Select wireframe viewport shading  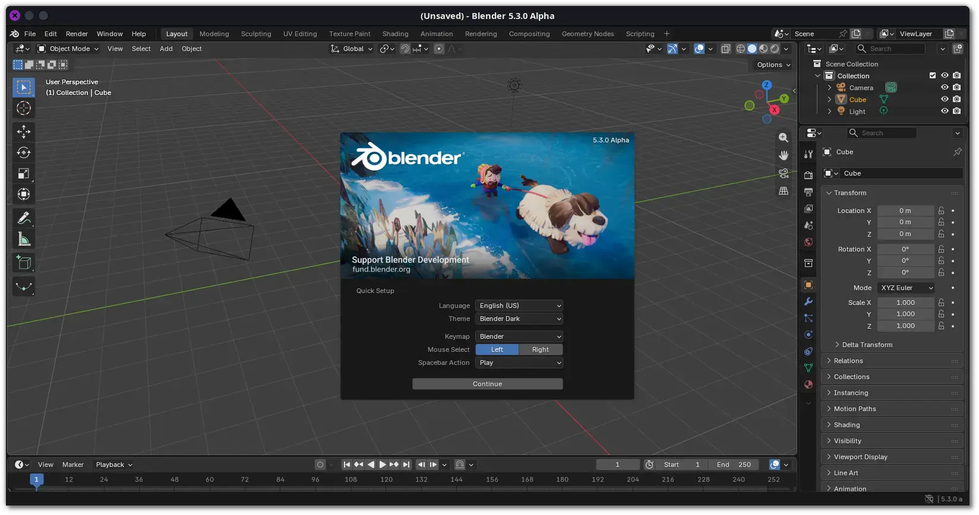(x=741, y=49)
